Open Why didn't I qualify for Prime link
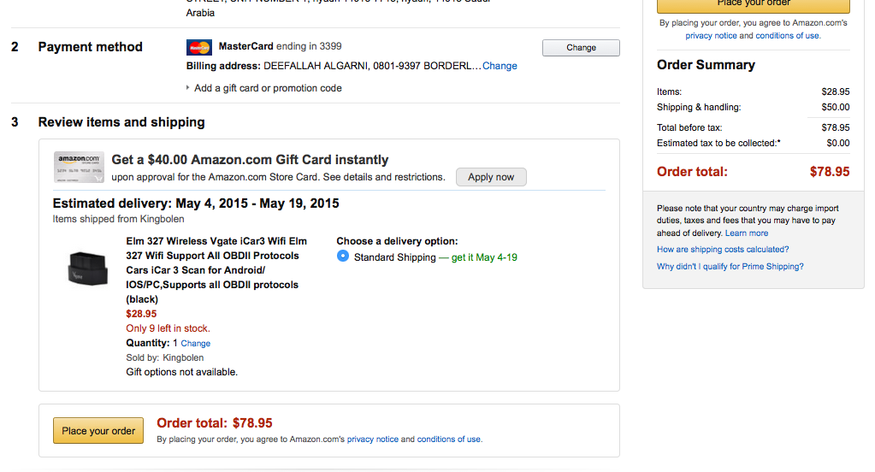The height and width of the screenshot is (472, 875). (730, 267)
